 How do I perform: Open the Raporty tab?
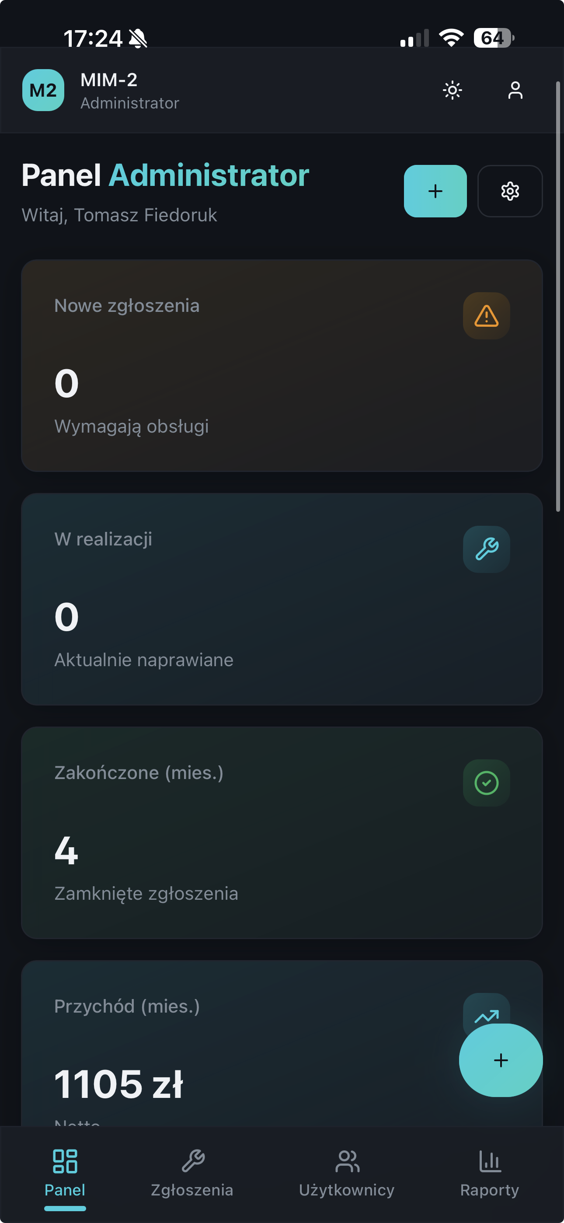point(490,1173)
